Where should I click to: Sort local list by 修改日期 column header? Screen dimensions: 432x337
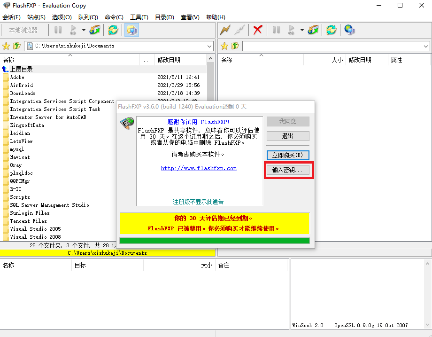coord(180,60)
